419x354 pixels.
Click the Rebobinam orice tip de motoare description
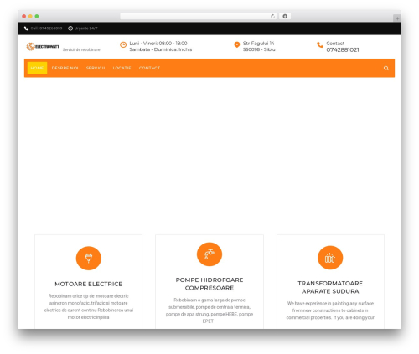tap(89, 306)
